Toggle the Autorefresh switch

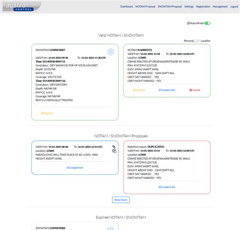pyautogui.click(x=208, y=23)
